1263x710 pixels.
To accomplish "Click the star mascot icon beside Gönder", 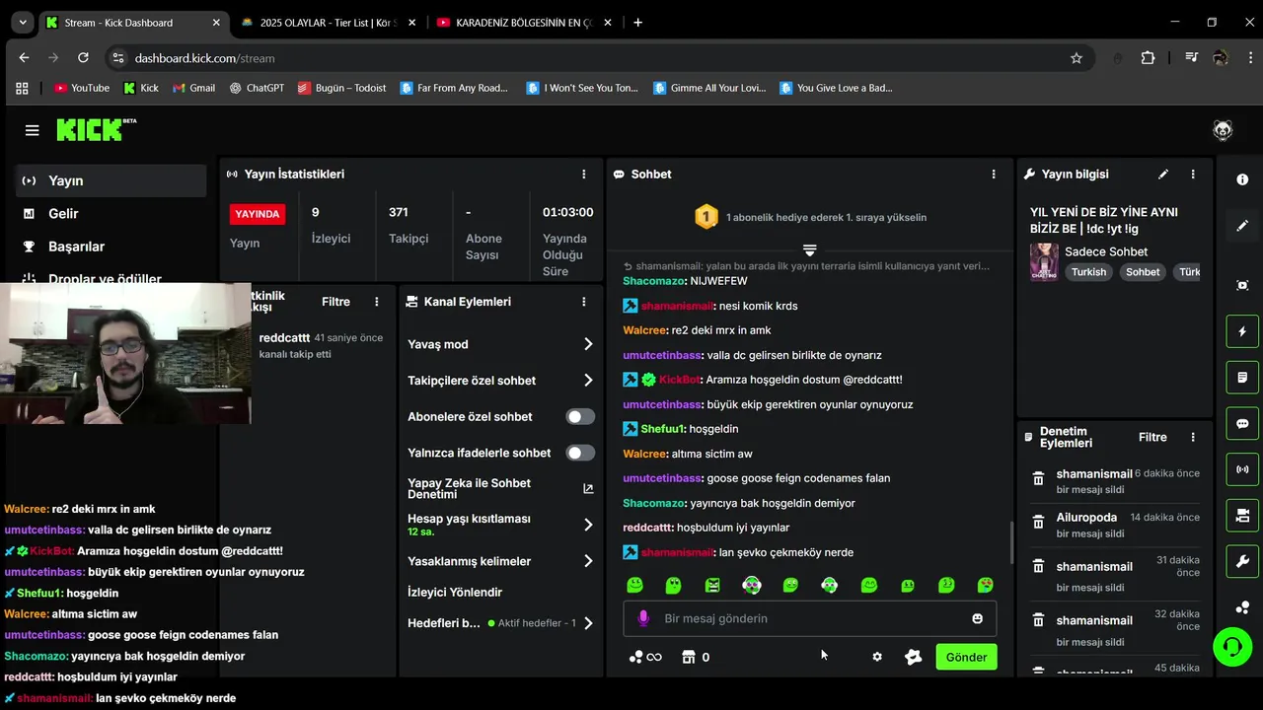I will point(914,657).
